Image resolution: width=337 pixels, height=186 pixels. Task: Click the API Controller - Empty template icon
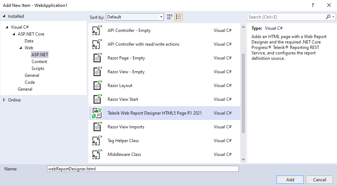tap(97, 30)
